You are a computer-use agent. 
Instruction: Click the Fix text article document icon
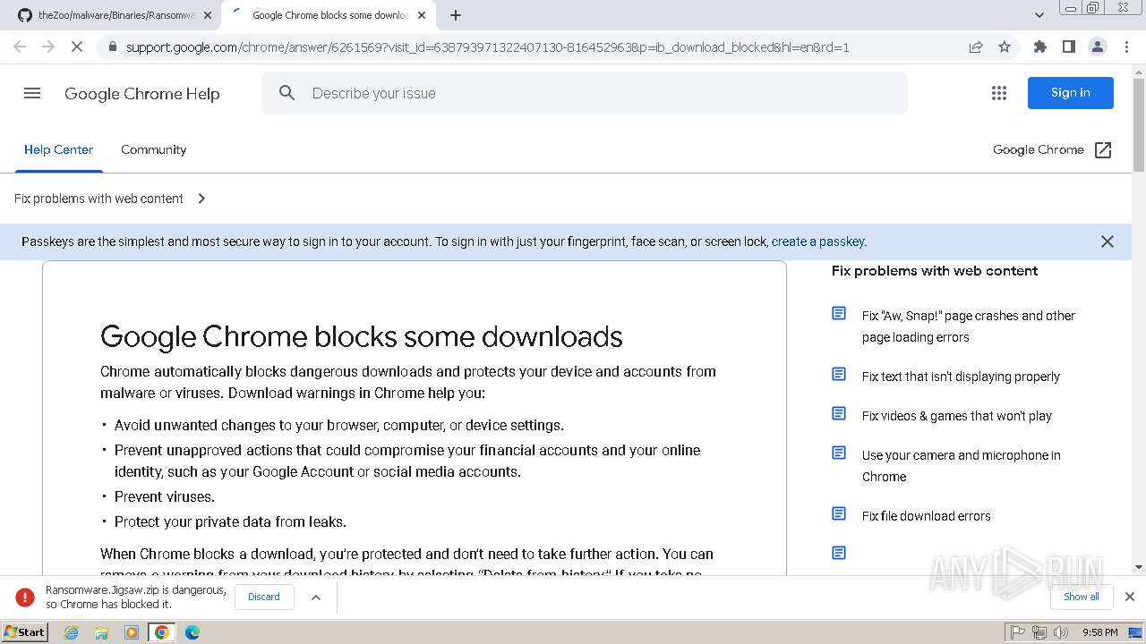[x=839, y=374]
